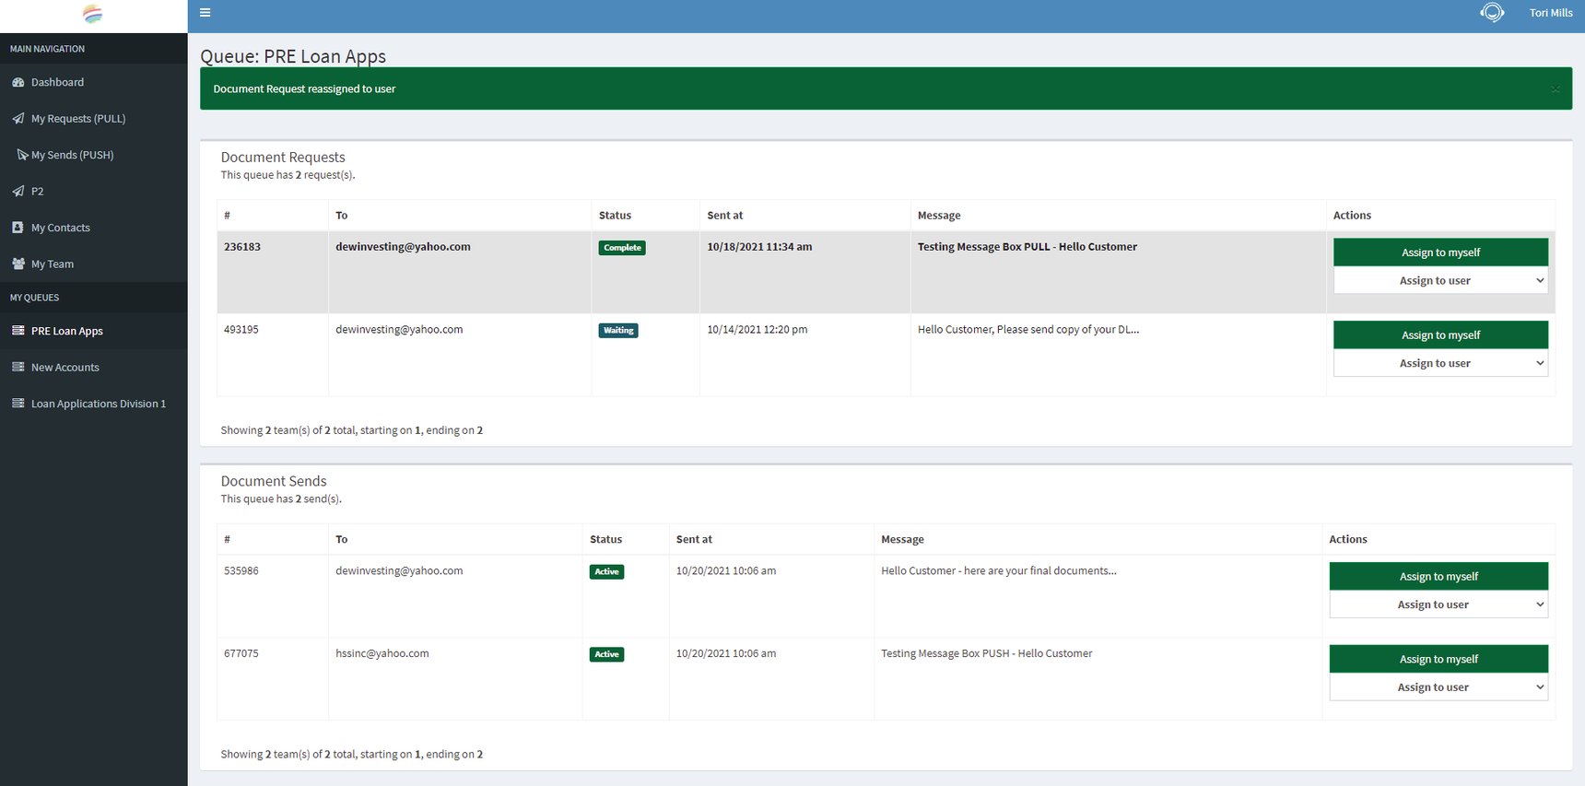Screen dimensions: 1585x786
Task: Click the Waiting status badge for request 493195
Action: (x=618, y=331)
